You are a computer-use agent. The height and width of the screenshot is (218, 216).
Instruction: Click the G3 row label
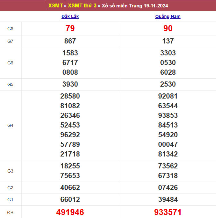(x=10, y=171)
